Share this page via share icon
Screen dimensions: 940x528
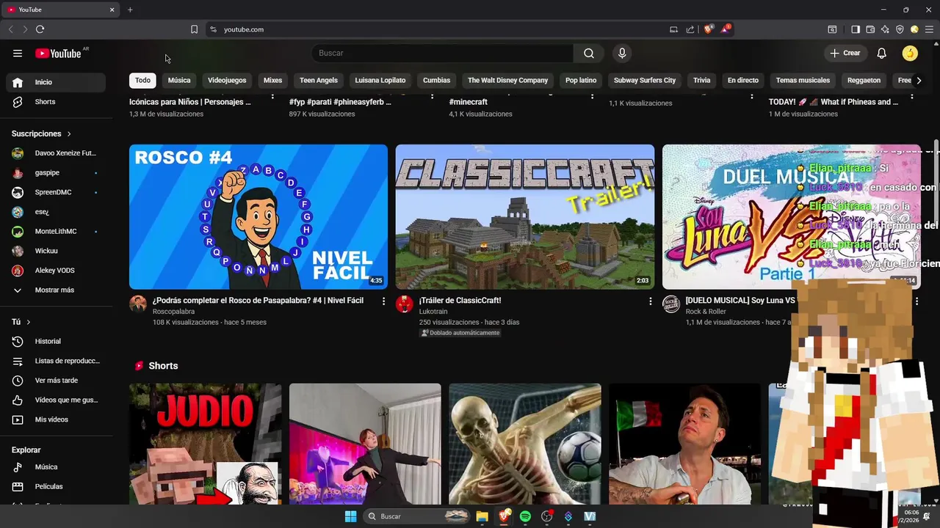coord(690,29)
